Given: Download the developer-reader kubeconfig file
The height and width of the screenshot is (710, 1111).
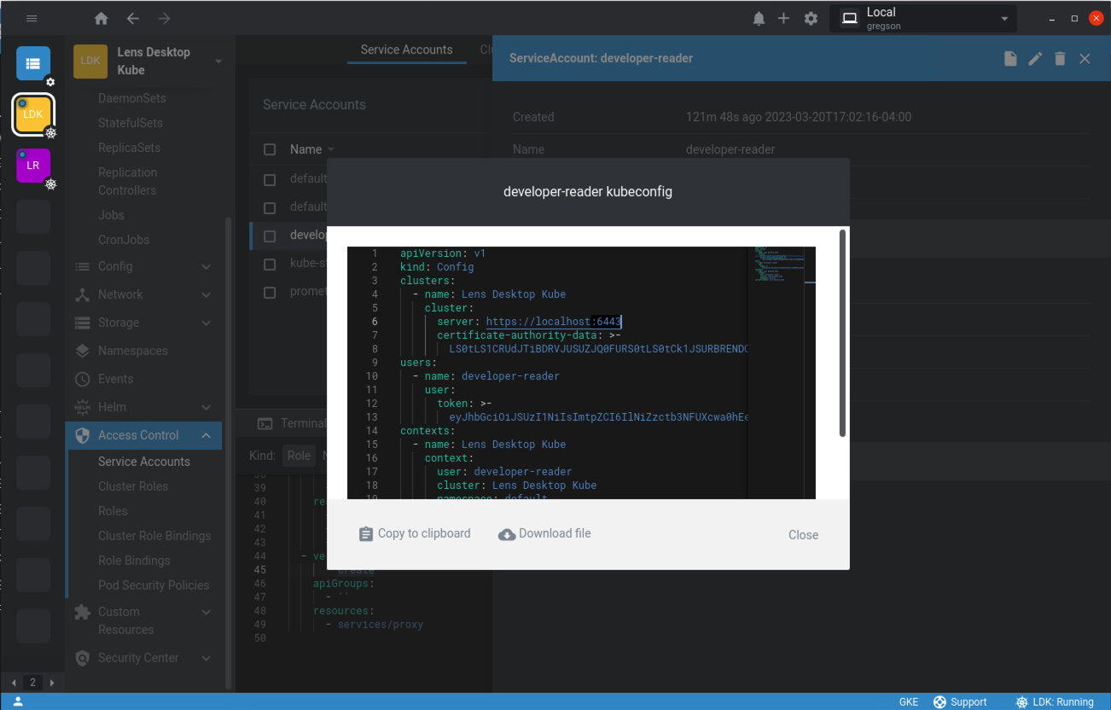Looking at the screenshot, I should point(544,532).
